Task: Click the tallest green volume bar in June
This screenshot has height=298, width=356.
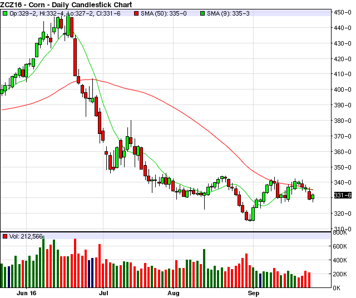Action: coord(43,262)
